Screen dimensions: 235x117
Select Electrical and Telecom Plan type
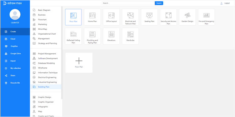point(130,17)
